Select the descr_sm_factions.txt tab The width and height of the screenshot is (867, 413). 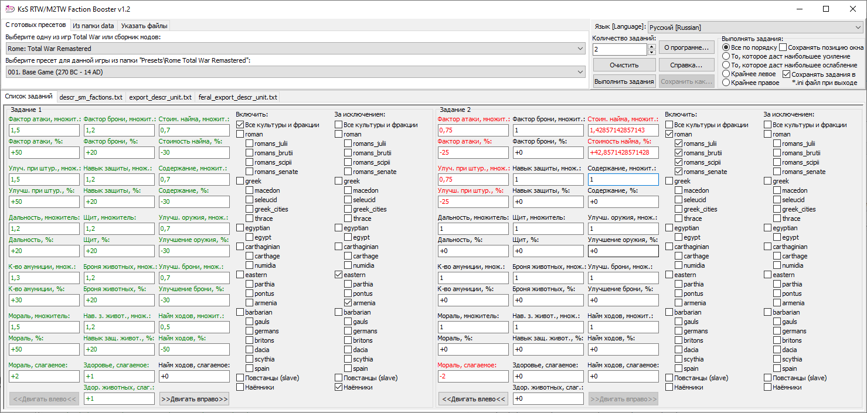pos(91,97)
